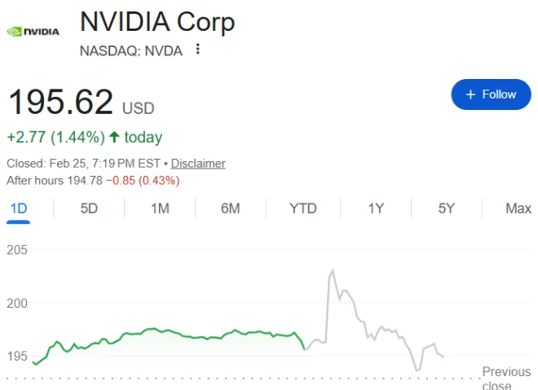Select the Max time range tab
The height and width of the screenshot is (390, 538).
(x=518, y=208)
